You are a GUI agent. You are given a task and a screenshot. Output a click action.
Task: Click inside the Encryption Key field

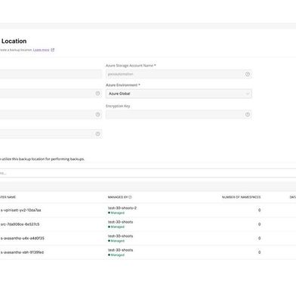(x=179, y=115)
